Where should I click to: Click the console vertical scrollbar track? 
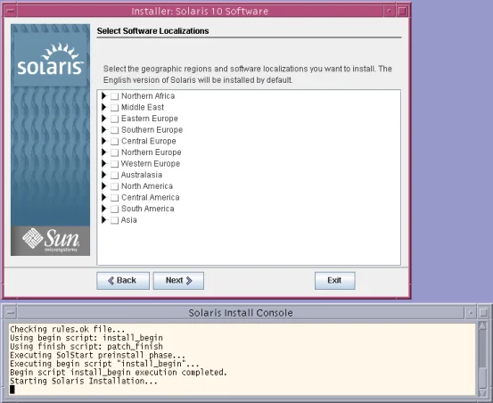pyautogui.click(x=482, y=359)
